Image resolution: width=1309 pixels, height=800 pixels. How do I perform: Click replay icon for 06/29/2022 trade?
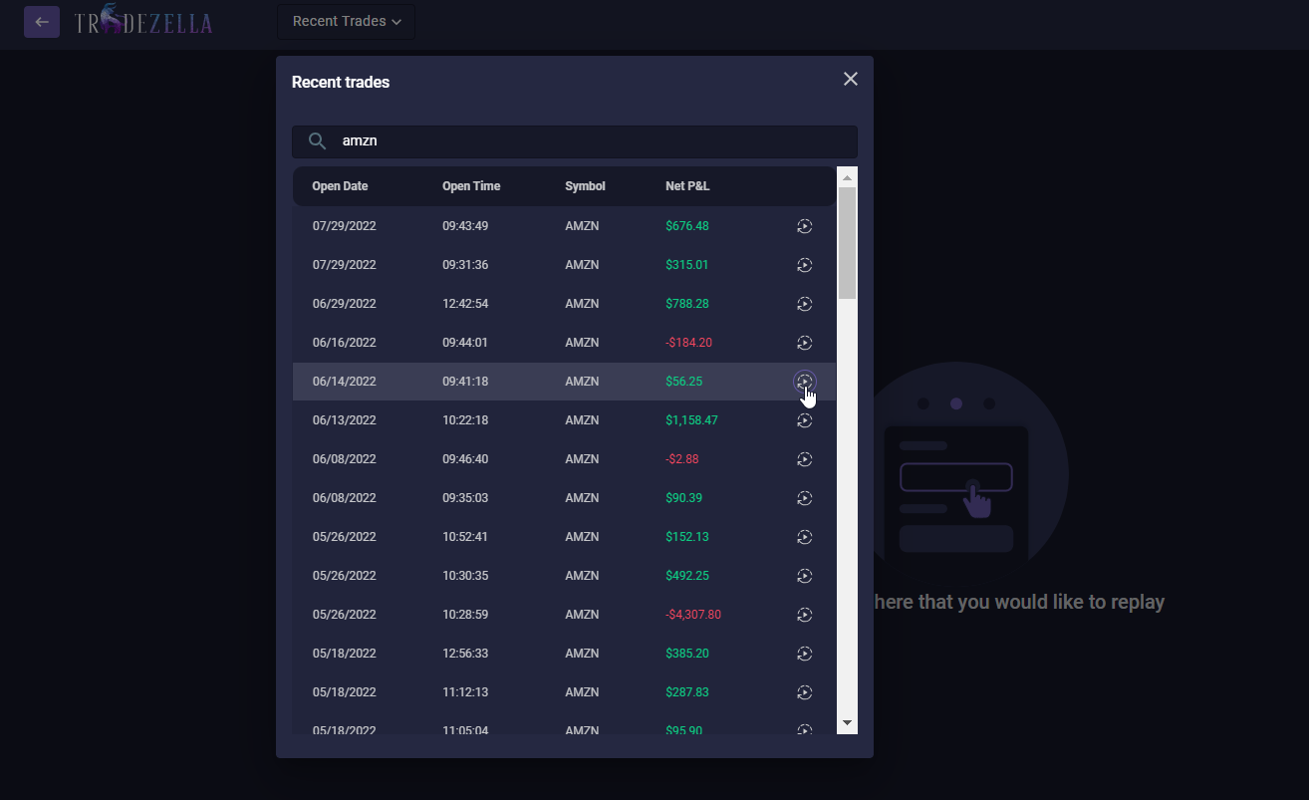804,304
